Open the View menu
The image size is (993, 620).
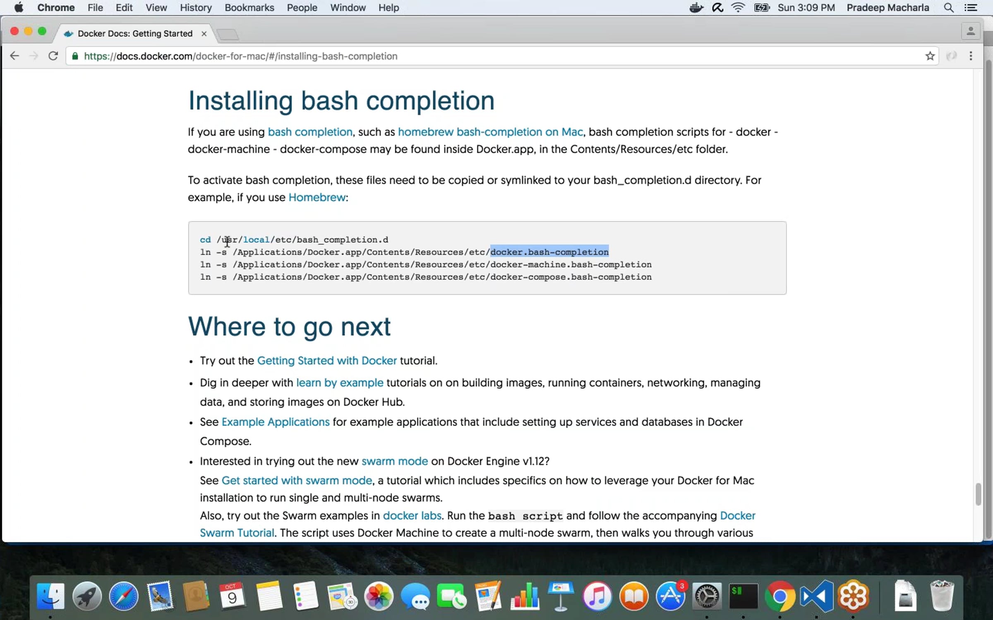pos(156,7)
